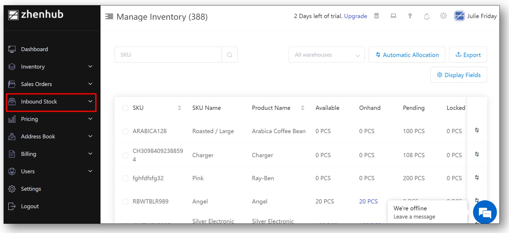Select the ARABICA128 row checkbox
The height and width of the screenshot is (233, 509).
click(x=125, y=131)
